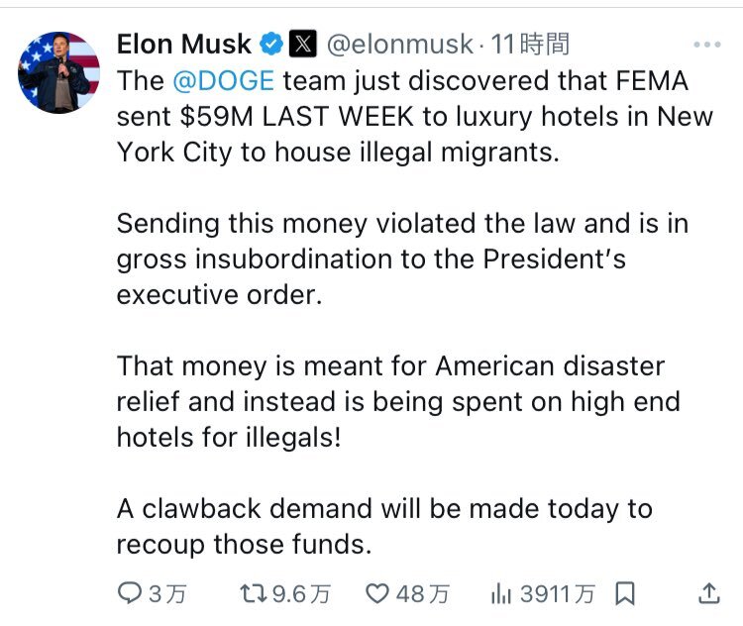743x626 pixels.
Task: Click the reply speech bubble icon
Action: pos(130,593)
